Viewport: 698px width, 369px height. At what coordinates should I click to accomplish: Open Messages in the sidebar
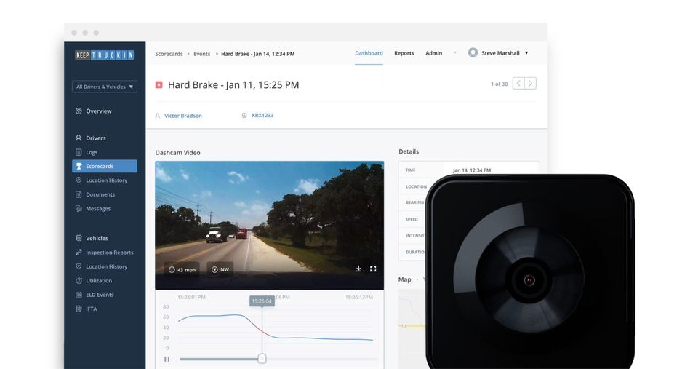tap(98, 209)
